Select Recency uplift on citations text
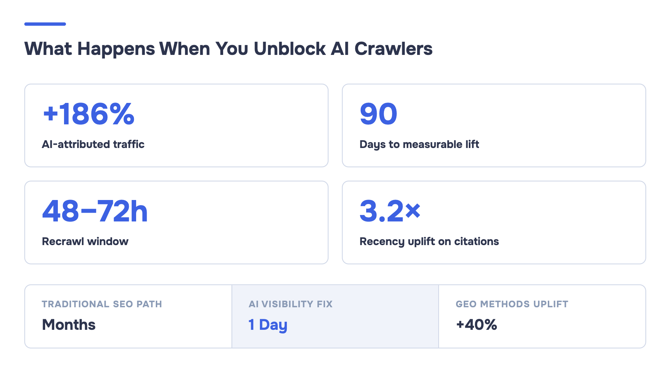The height and width of the screenshot is (372, 669). point(429,241)
